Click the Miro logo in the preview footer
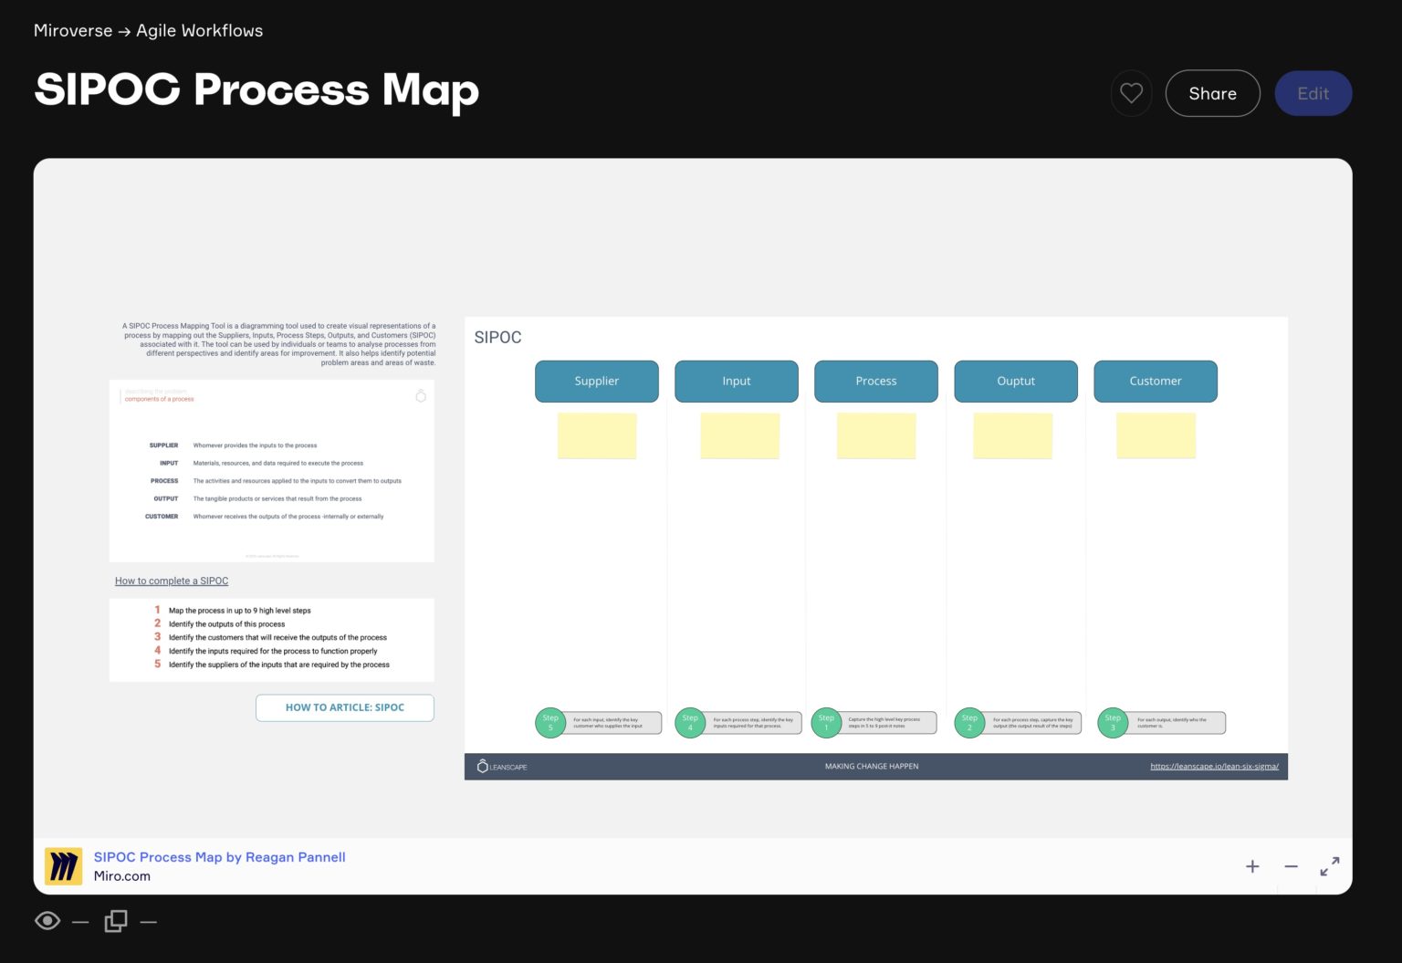The height and width of the screenshot is (963, 1402). coord(63,865)
